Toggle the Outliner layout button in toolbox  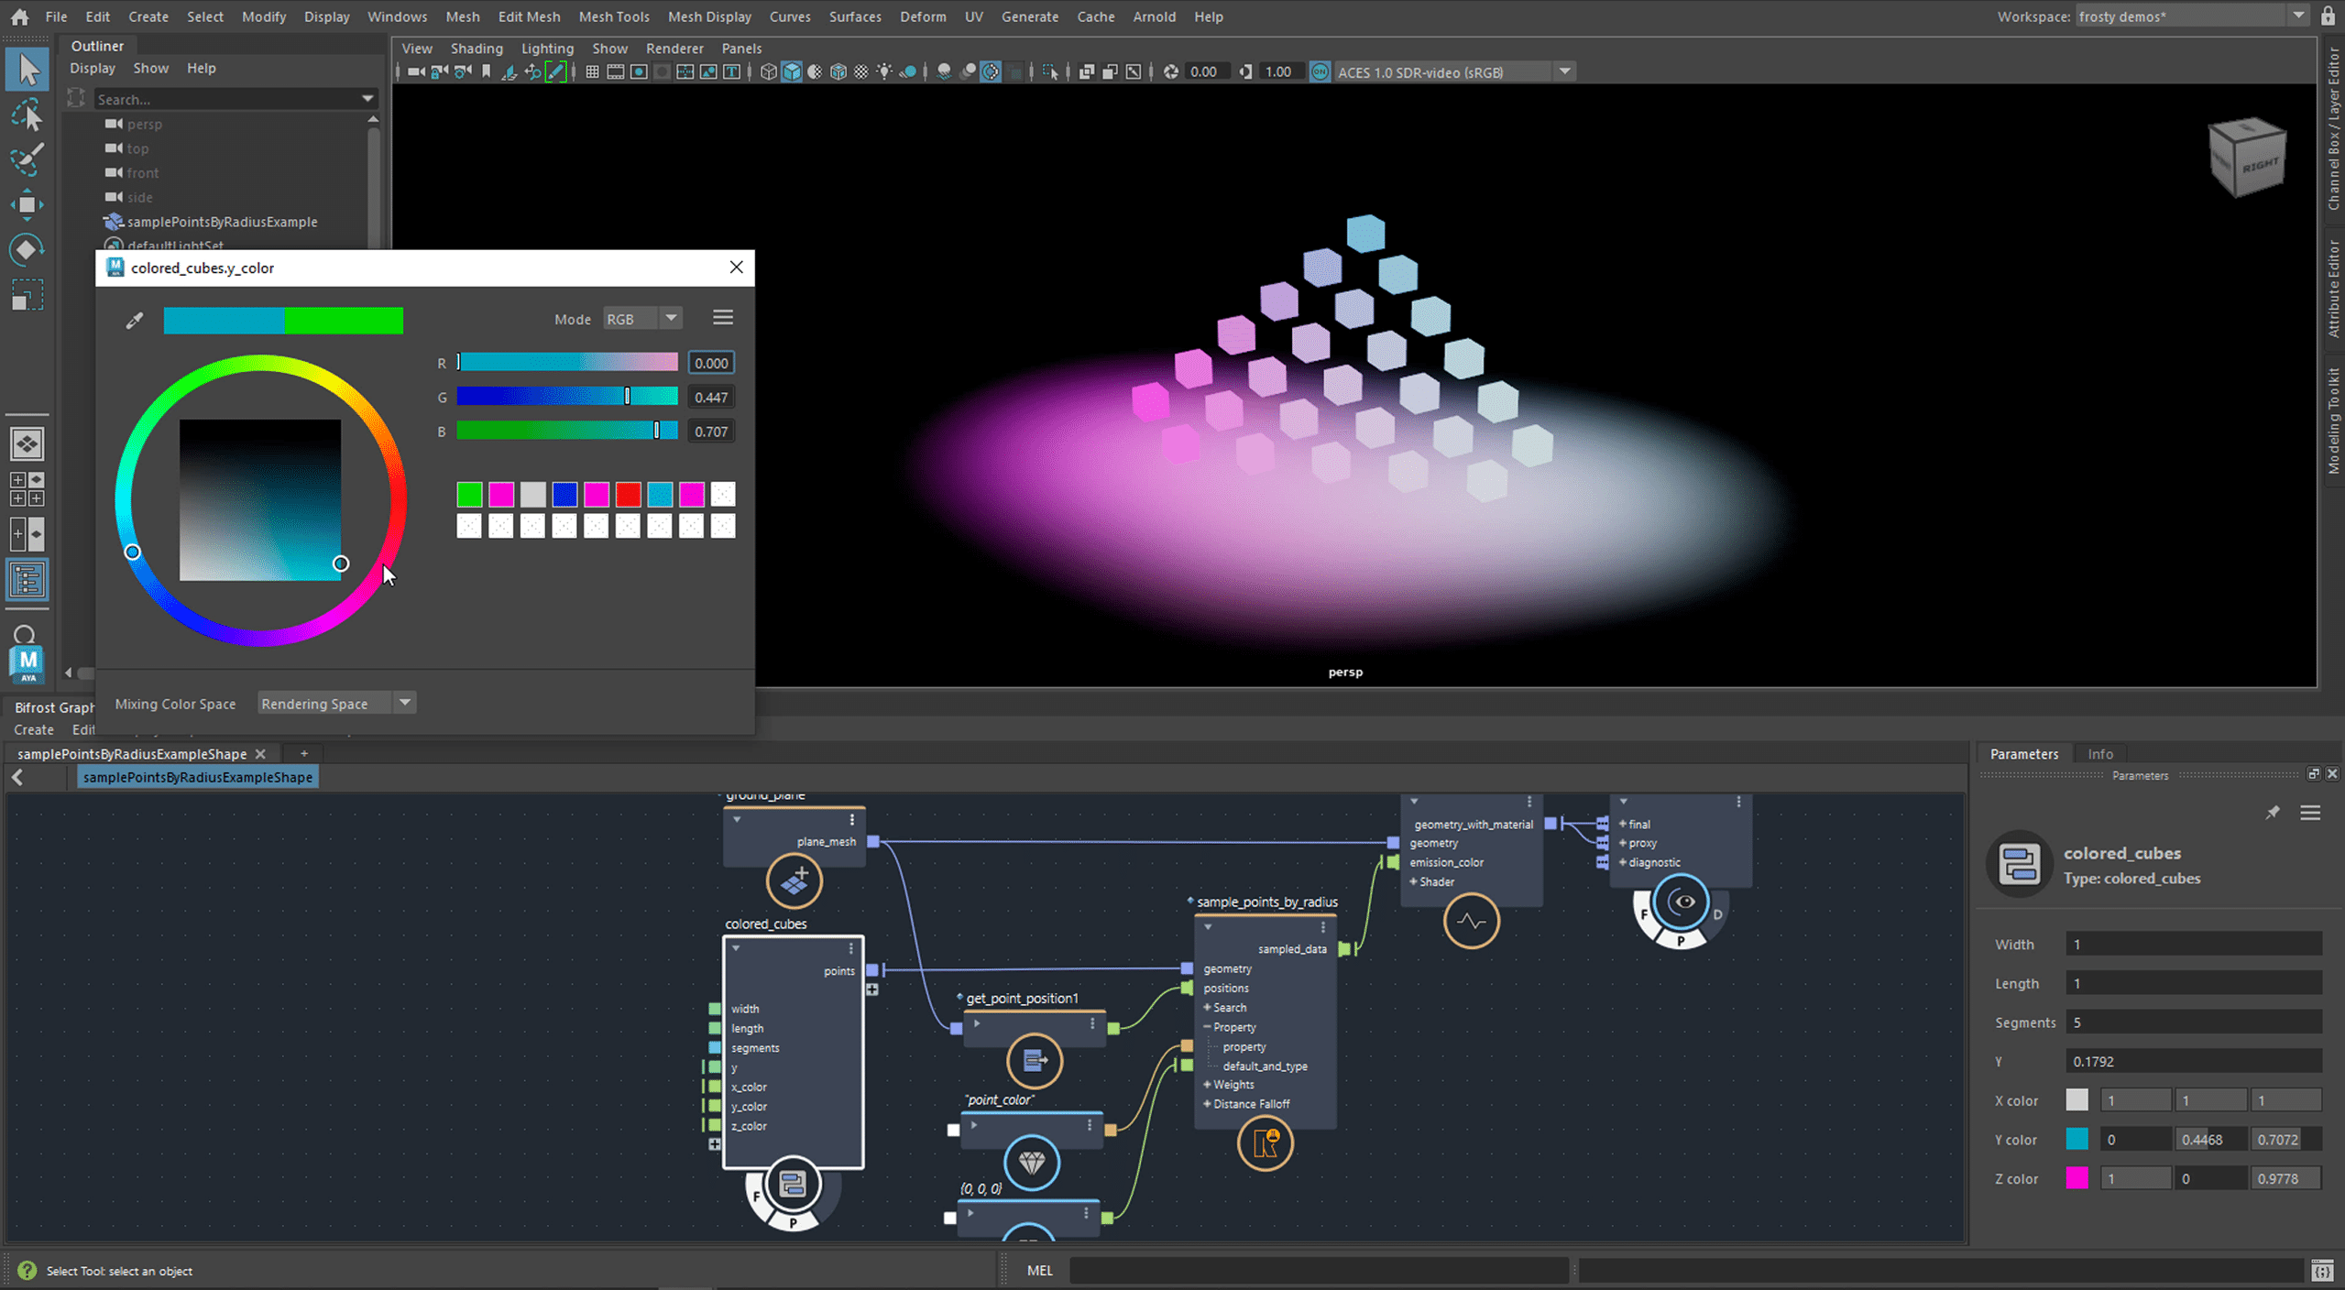(27, 580)
